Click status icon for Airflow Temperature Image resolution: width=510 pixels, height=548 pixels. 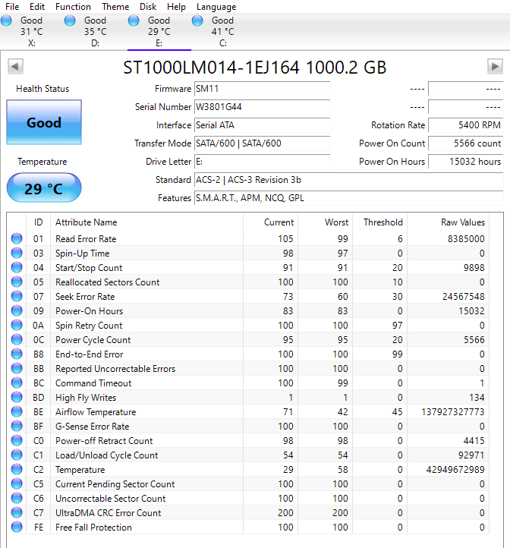click(x=17, y=411)
